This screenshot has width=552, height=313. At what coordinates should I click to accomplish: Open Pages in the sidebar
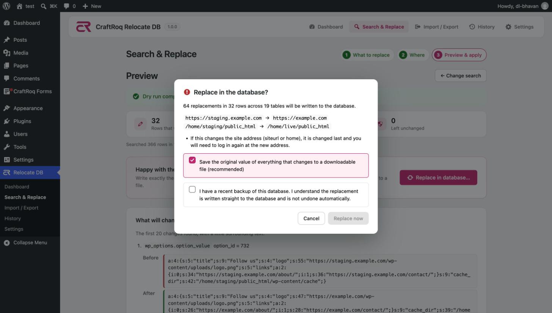point(30,66)
